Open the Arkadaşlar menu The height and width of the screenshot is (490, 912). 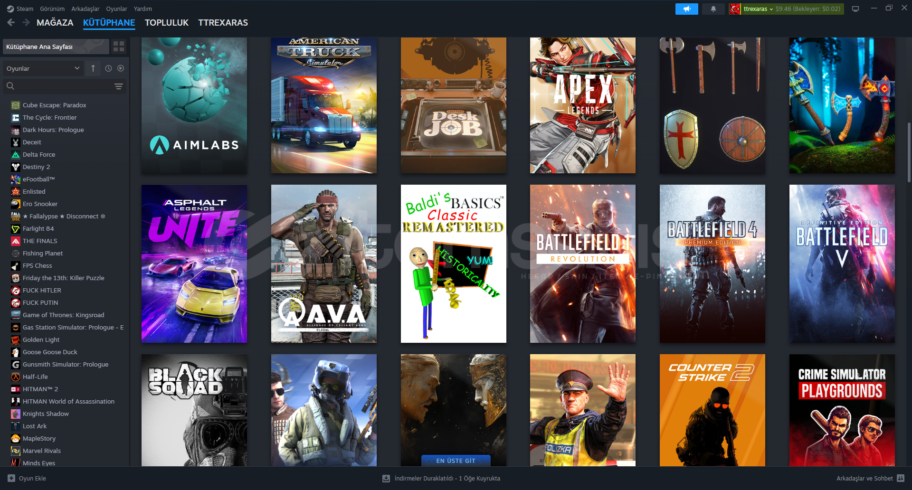pos(85,9)
